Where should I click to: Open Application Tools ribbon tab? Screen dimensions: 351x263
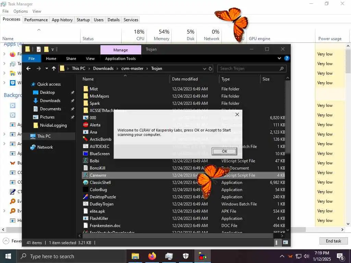[x=120, y=59]
